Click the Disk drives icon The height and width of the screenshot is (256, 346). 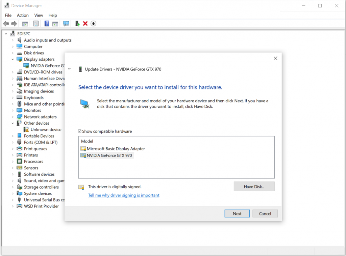19,53
